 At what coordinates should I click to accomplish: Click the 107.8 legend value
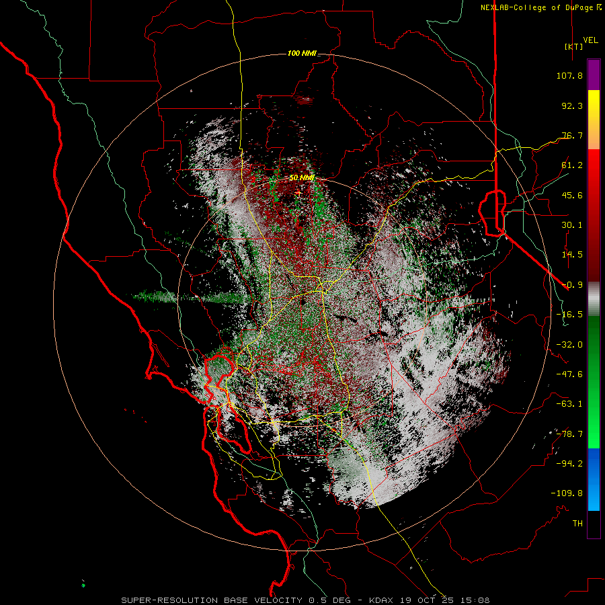click(569, 75)
